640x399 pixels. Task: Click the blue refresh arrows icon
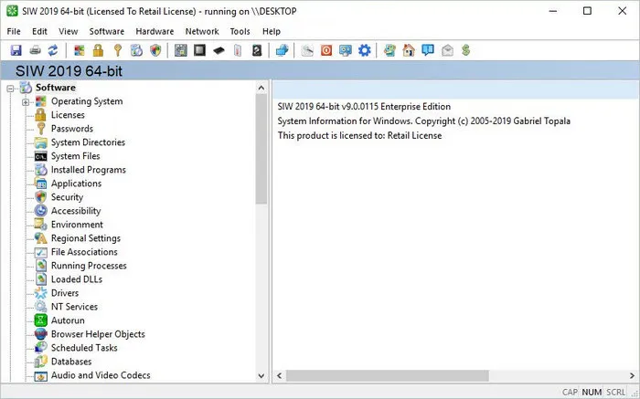click(x=53, y=50)
